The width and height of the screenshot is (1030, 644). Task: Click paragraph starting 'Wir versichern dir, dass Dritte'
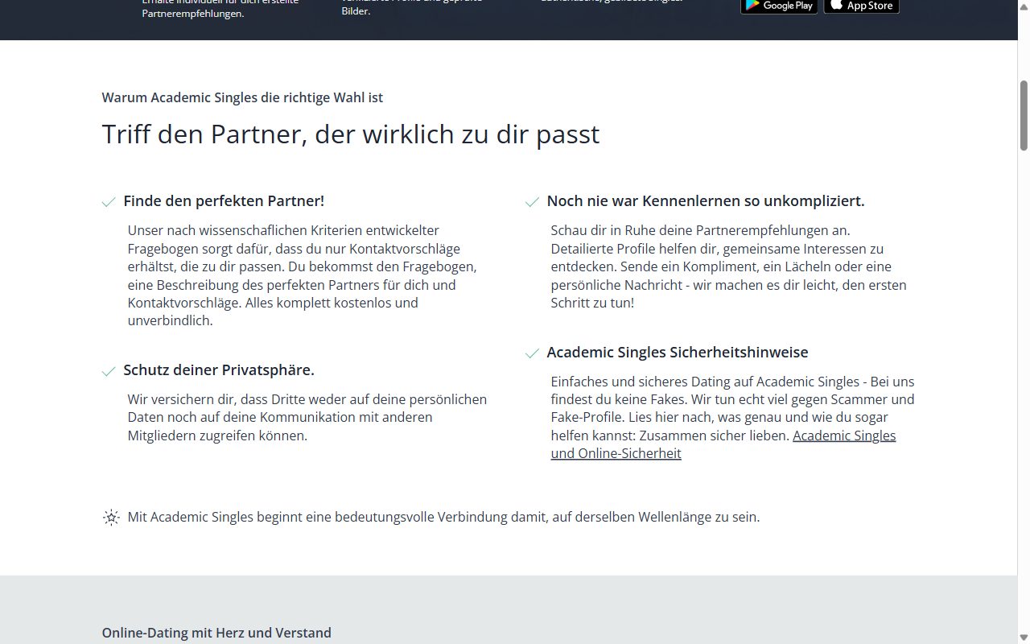coord(307,418)
